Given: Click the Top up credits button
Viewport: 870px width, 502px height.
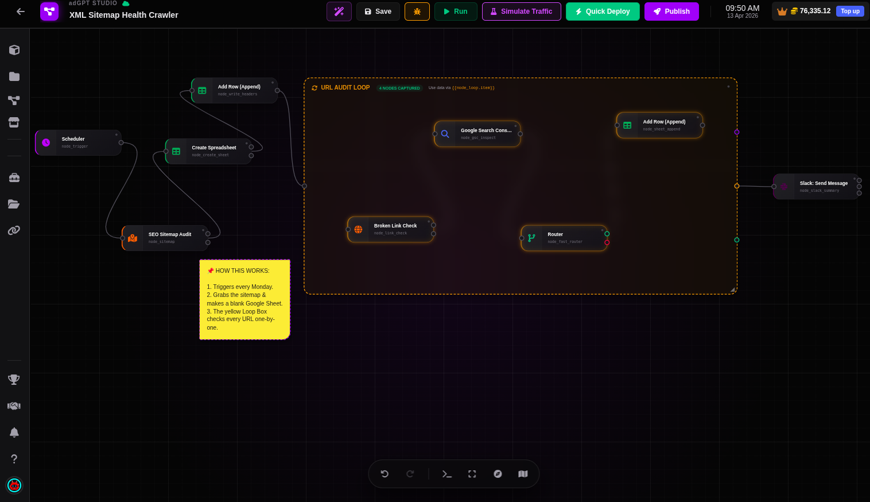Looking at the screenshot, I should 850,11.
